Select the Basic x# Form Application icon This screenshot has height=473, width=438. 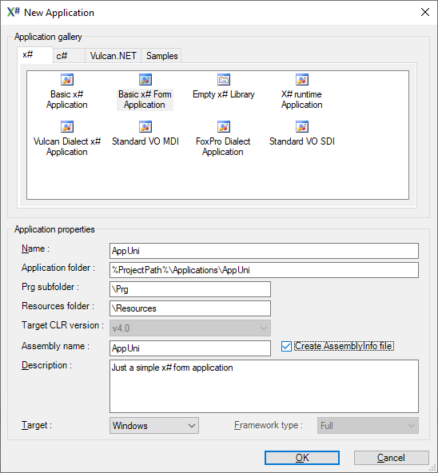[x=145, y=80]
